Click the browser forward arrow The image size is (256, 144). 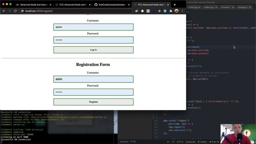(x=10, y=11)
